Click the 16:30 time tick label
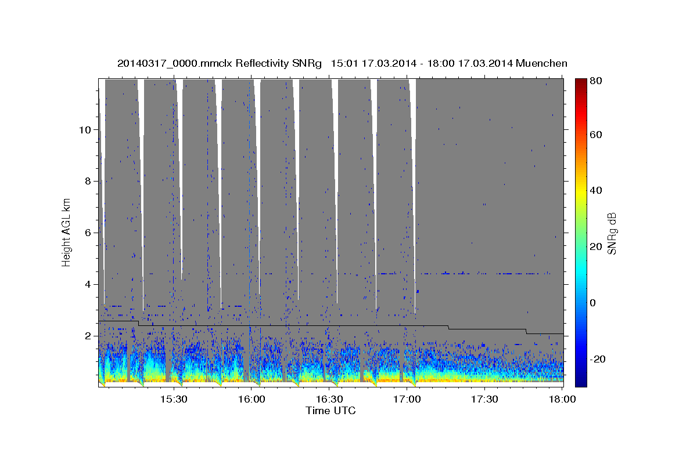The height and width of the screenshot is (464, 697). (x=329, y=400)
